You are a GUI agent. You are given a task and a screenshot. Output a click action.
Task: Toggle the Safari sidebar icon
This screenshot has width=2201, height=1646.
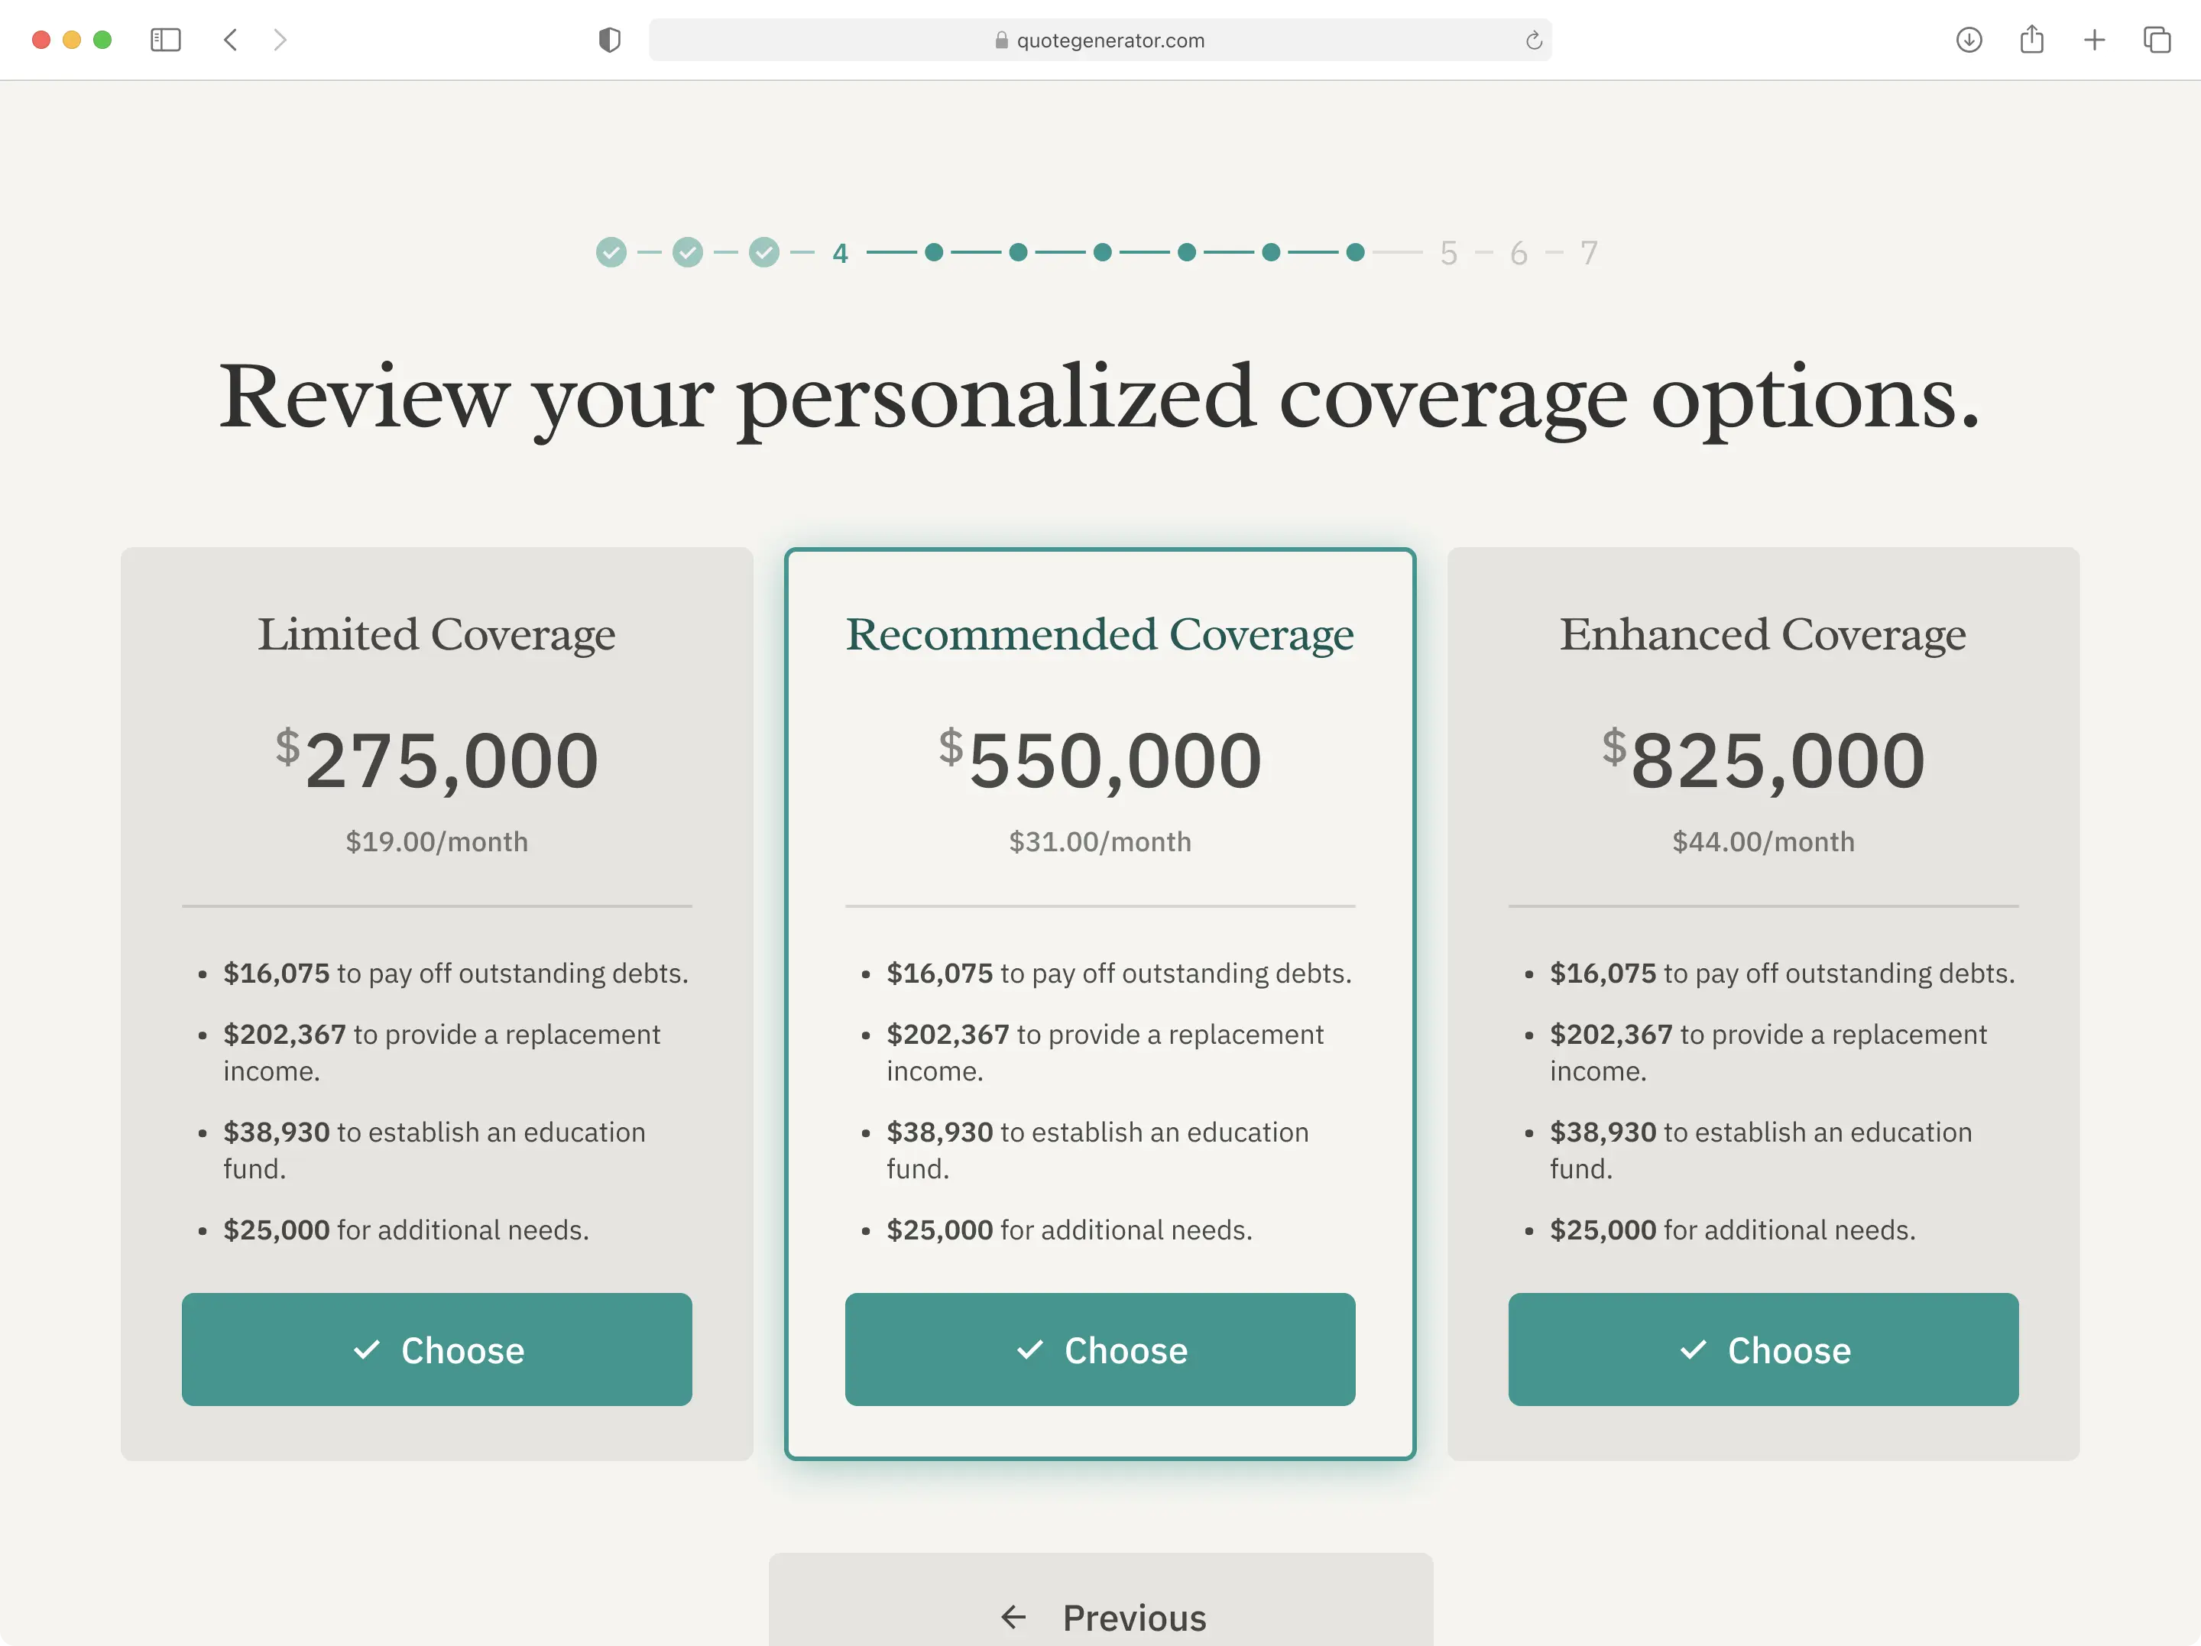click(x=165, y=40)
